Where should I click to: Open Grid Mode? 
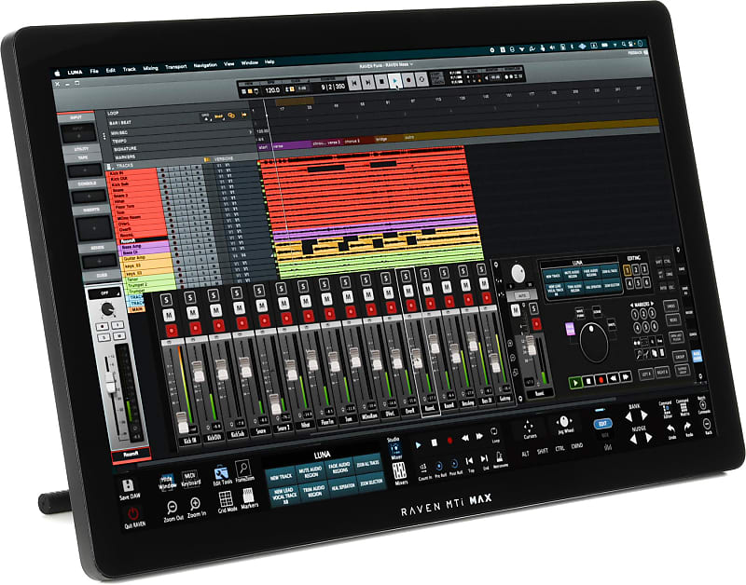[x=225, y=497]
